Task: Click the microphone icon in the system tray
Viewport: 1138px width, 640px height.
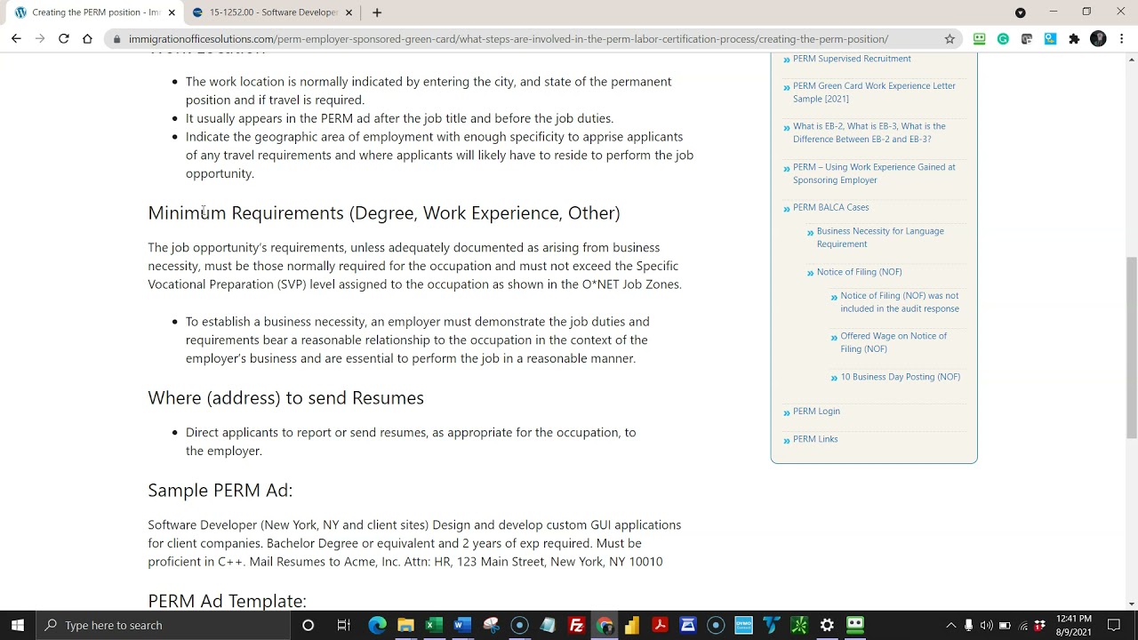Action: (968, 625)
